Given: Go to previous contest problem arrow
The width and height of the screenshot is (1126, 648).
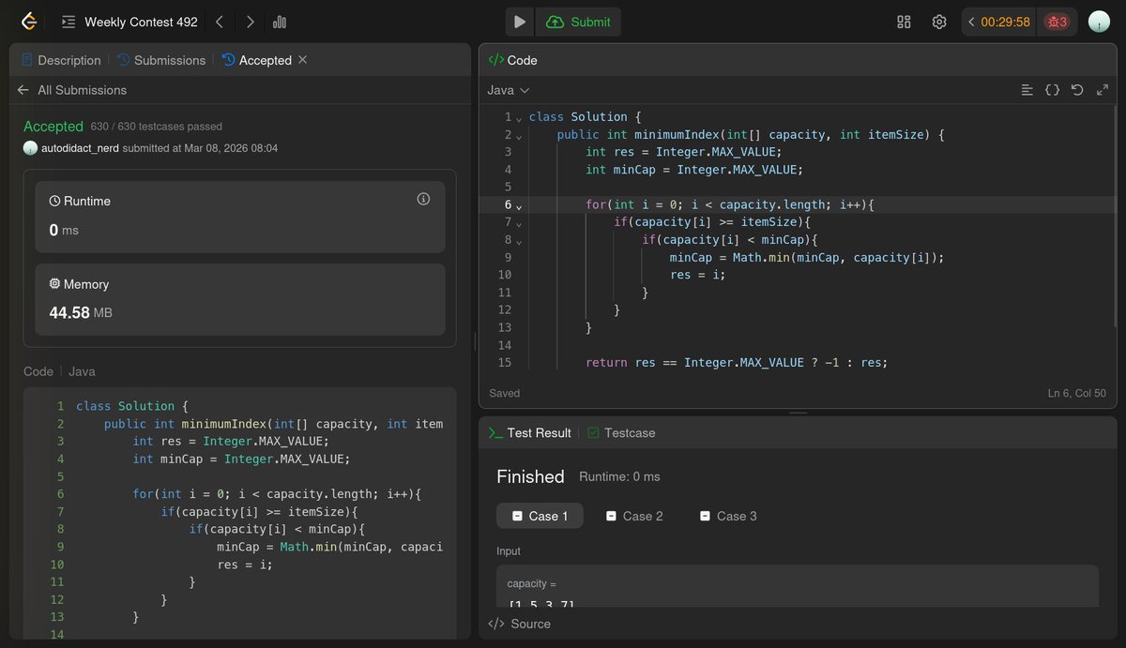Looking at the screenshot, I should 219,22.
